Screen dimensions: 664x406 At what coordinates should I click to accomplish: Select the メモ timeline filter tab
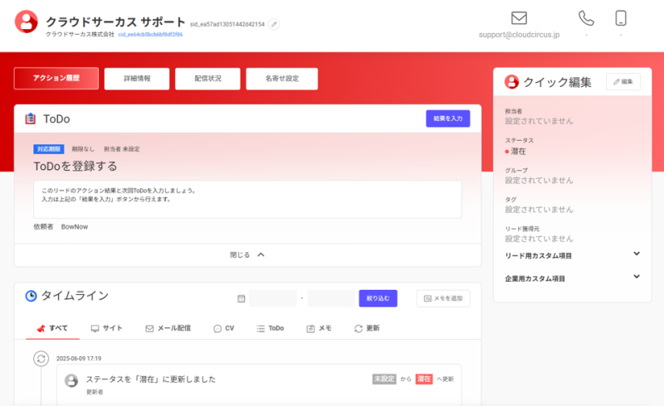coord(319,328)
